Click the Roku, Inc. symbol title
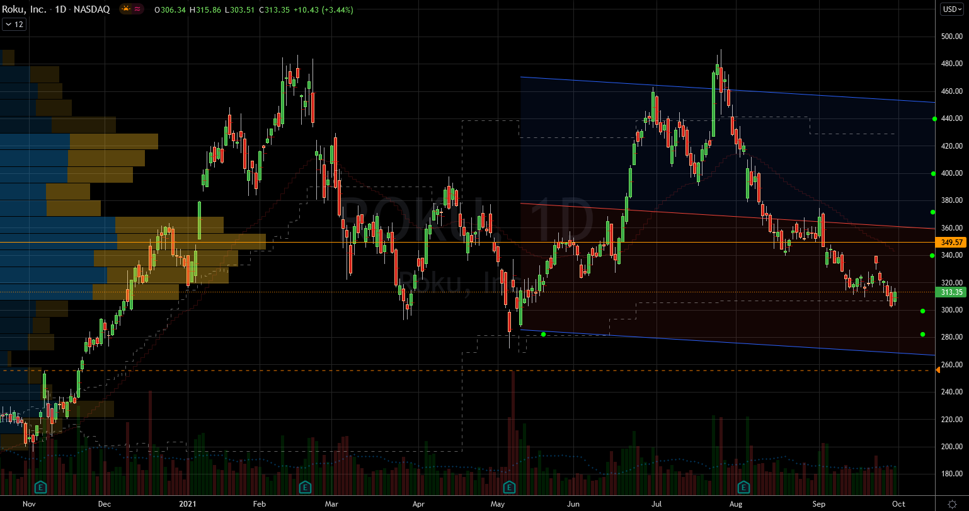The width and height of the screenshot is (969, 511). pos(23,9)
